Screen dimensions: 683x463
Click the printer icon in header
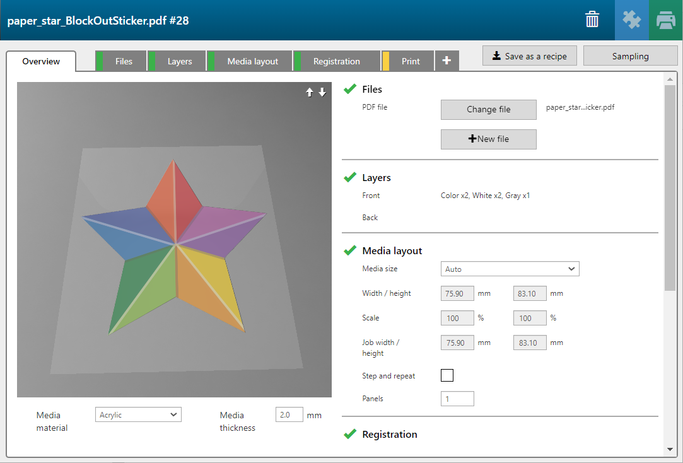tap(665, 20)
